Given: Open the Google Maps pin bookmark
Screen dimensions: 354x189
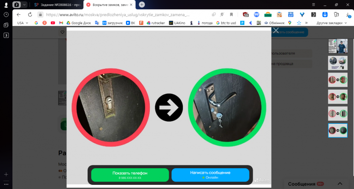Looking at the screenshot, I should (x=289, y=23).
